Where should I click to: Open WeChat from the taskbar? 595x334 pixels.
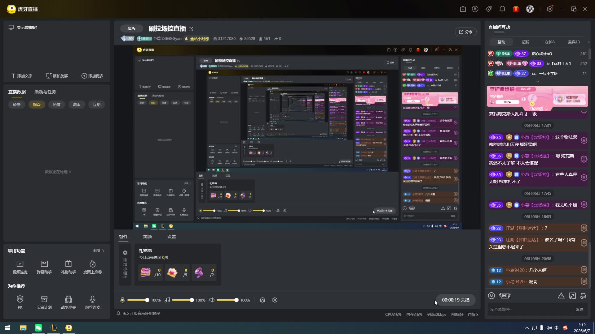point(38,328)
